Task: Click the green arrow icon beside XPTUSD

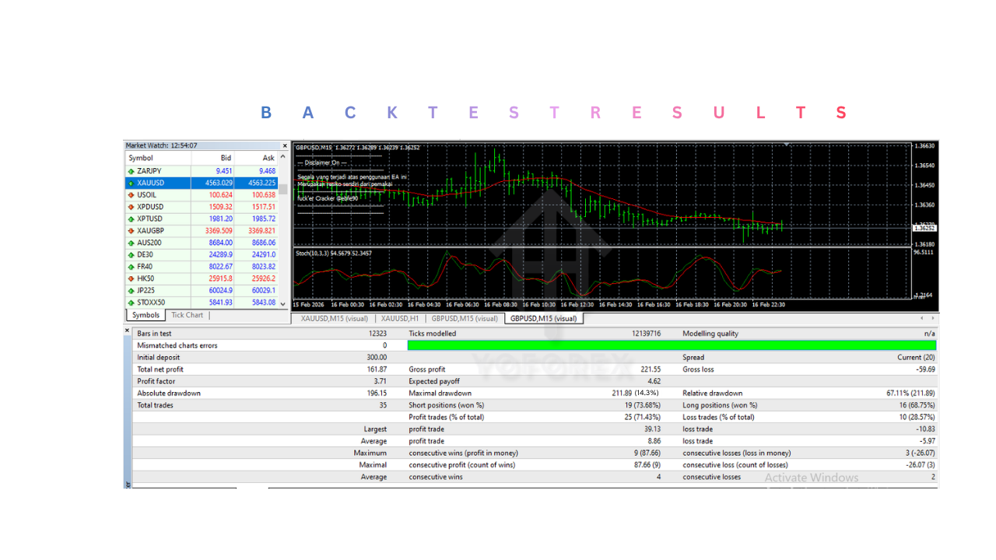Action: [x=131, y=219]
